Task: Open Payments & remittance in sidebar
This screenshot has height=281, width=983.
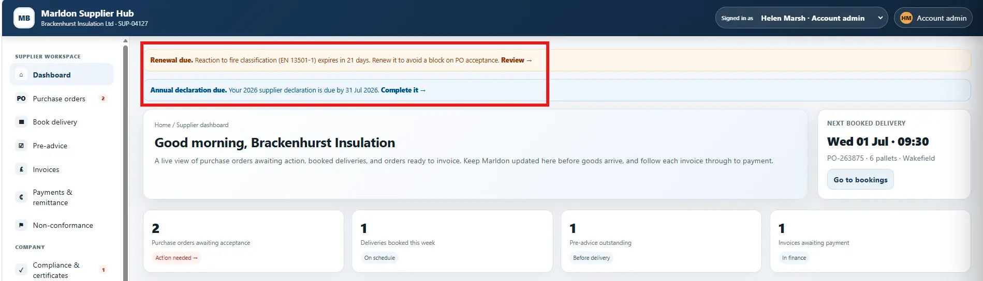Action: tap(62, 197)
